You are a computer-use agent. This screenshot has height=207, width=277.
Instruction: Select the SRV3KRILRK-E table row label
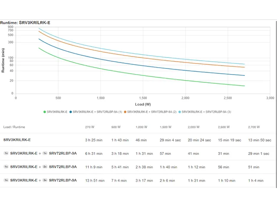point(17,140)
